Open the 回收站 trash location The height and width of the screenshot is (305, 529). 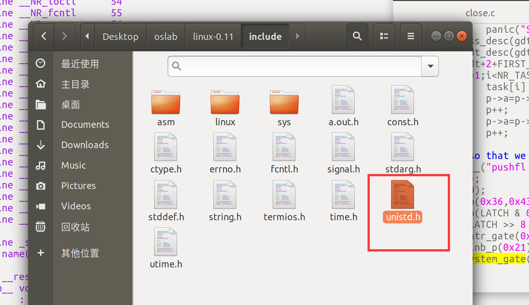[x=75, y=227]
